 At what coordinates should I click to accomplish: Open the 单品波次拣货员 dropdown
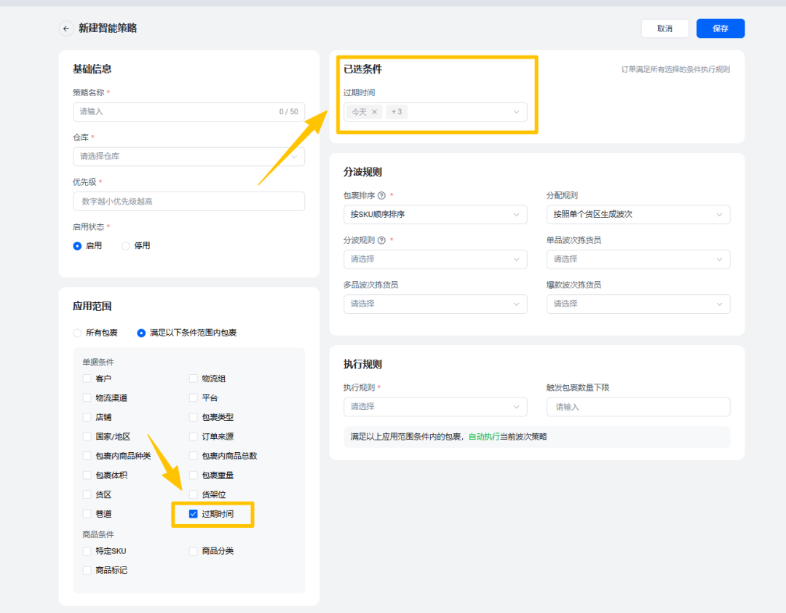pos(638,259)
